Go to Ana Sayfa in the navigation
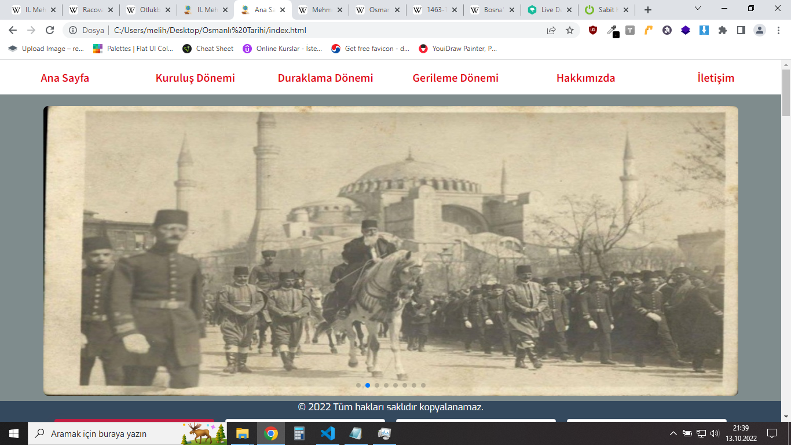 click(65, 78)
